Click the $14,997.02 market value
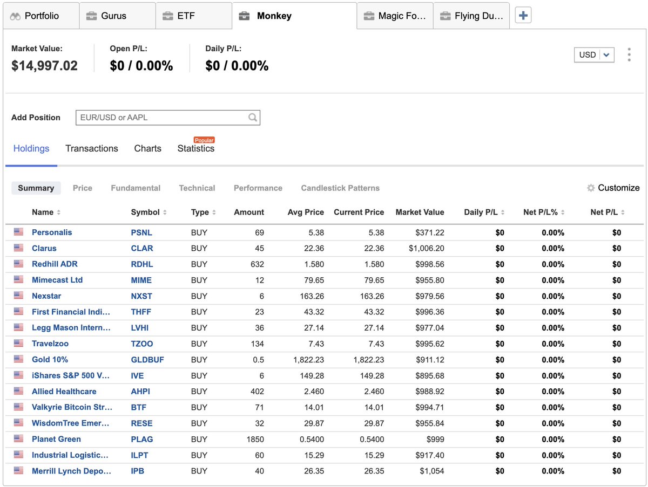 click(44, 66)
